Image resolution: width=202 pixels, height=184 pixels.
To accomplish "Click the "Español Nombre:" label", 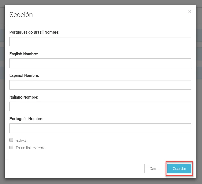I will tap(24, 75).
